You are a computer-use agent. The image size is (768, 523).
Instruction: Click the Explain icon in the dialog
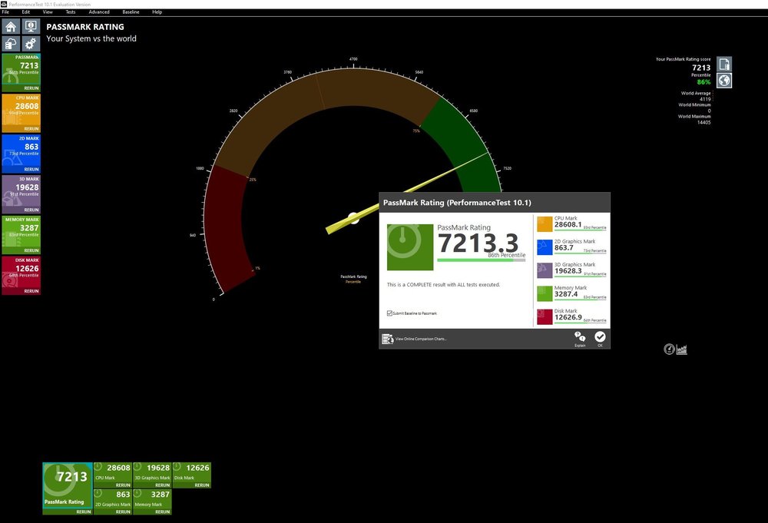pyautogui.click(x=580, y=338)
